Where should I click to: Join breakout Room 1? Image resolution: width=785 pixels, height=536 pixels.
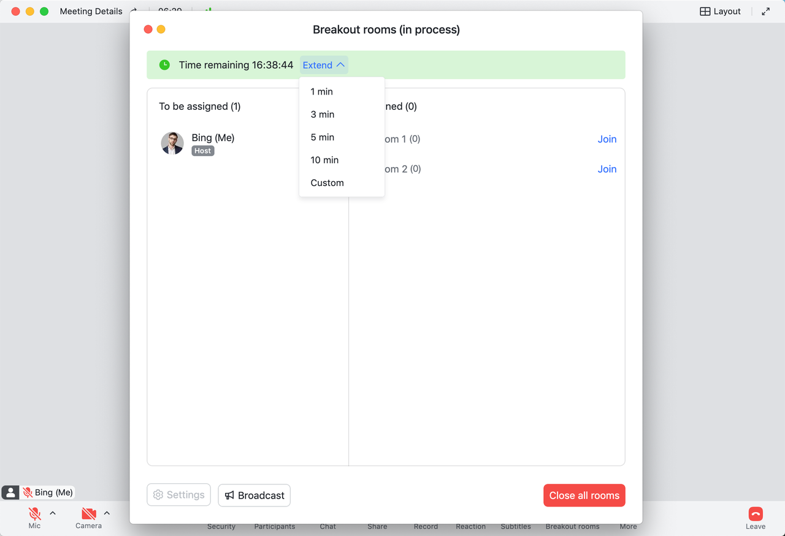pos(607,139)
